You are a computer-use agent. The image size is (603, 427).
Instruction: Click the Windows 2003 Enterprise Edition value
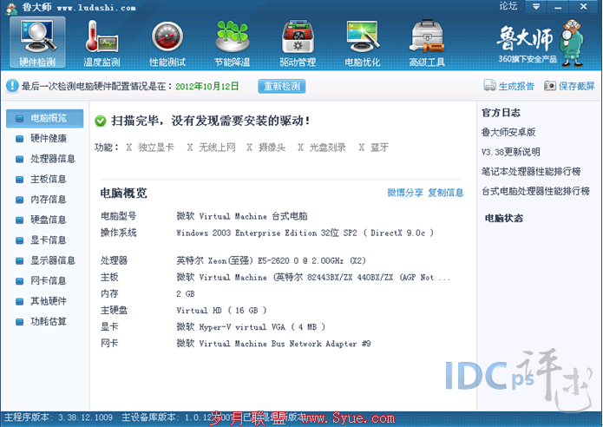305,233
